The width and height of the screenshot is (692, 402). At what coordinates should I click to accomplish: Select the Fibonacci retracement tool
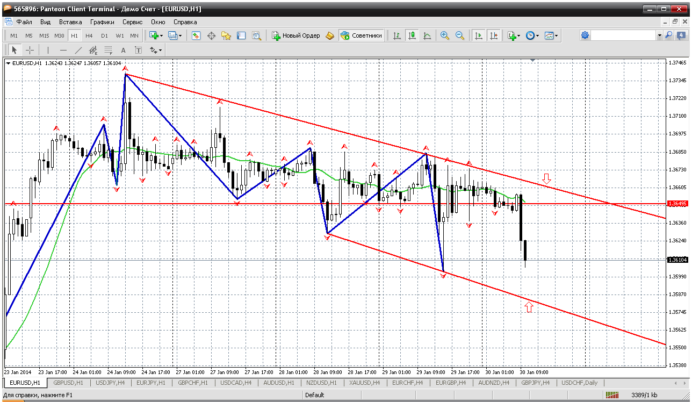click(108, 50)
